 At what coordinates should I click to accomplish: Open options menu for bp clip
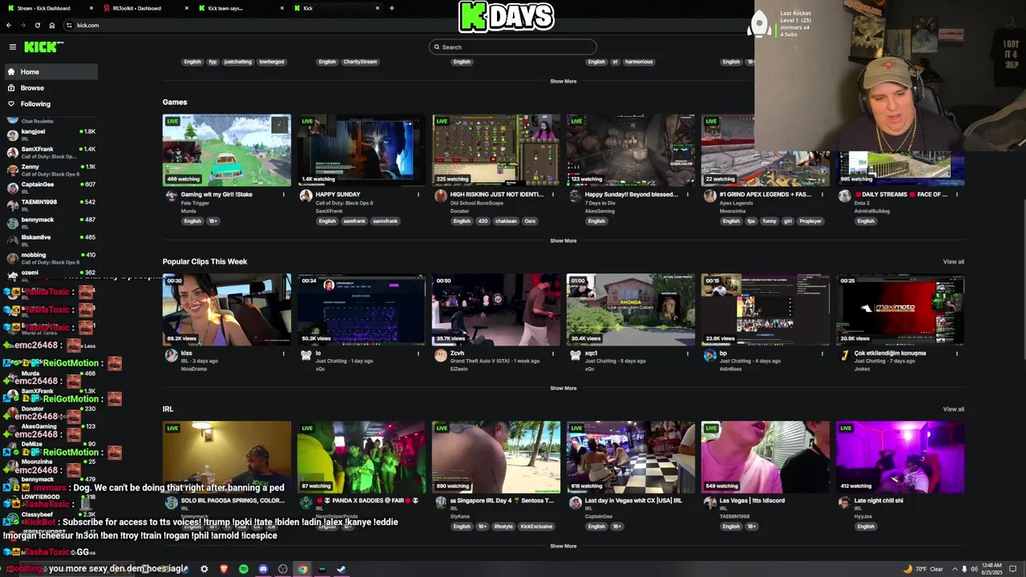822,353
